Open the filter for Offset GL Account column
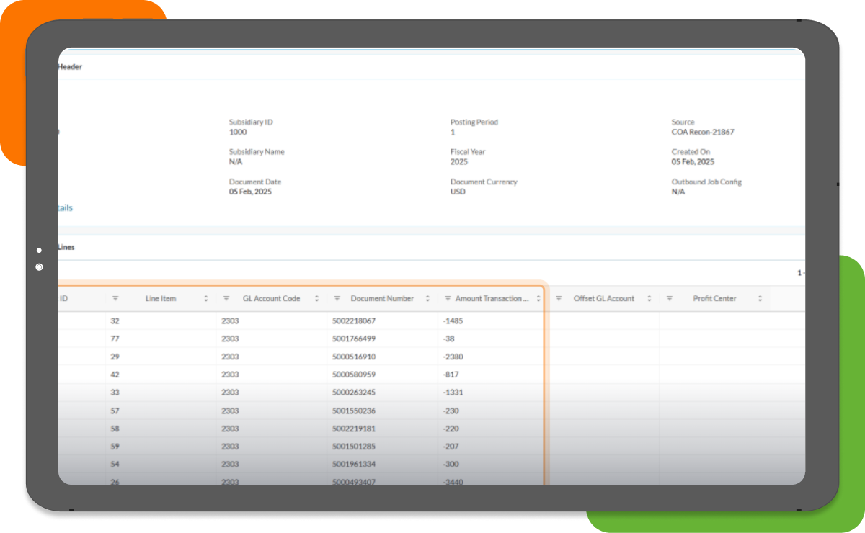The width and height of the screenshot is (865, 533). [559, 298]
